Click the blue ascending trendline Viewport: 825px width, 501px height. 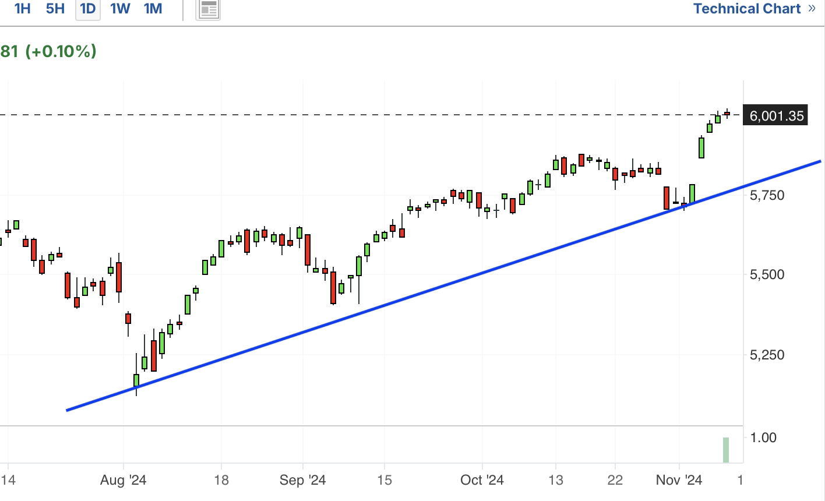click(x=443, y=285)
